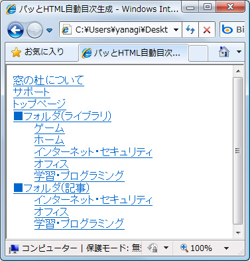Click the vertical scrollbar thumb
Image resolution: width=250 pixels, height=261 pixels.
coord(238,151)
